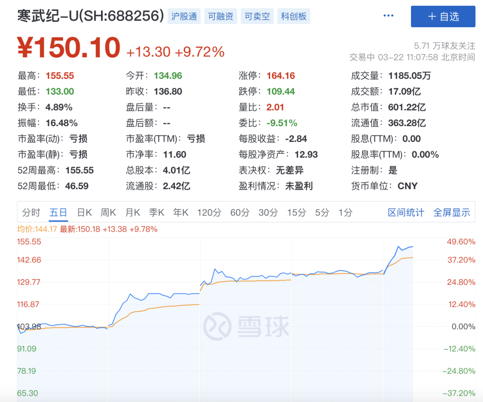This screenshot has height=402, width=483.
Task: Switch to the 周K chart tab
Action: point(108,212)
